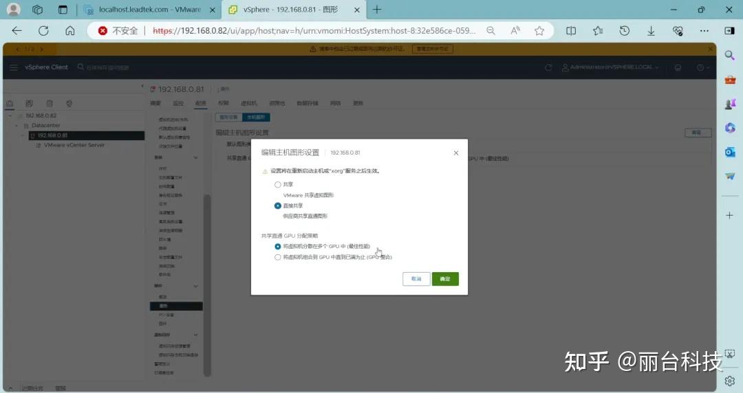Click browser back arrow

click(17, 31)
